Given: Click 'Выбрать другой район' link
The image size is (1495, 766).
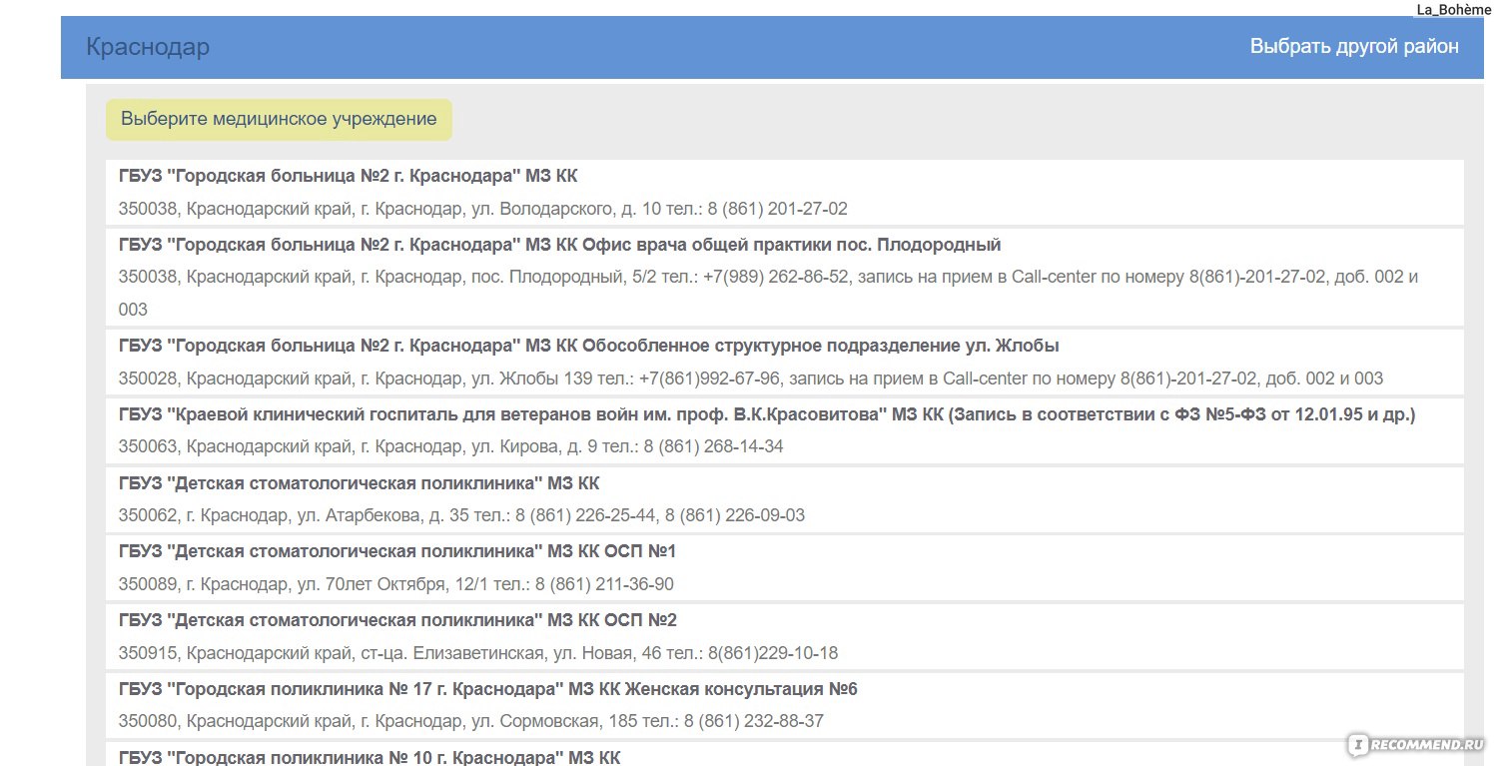Looking at the screenshot, I should 1354,47.
